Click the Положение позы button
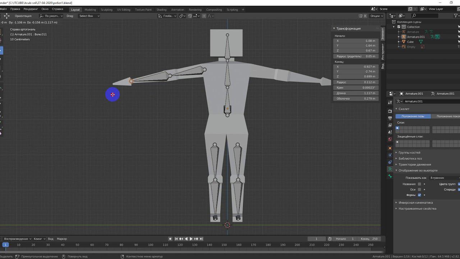The image size is (460, 259). pyautogui.click(x=413, y=116)
